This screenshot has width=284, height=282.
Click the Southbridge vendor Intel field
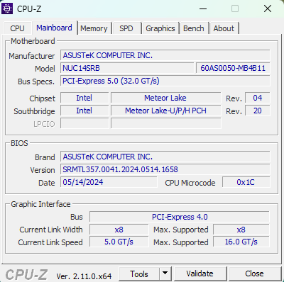(84, 111)
